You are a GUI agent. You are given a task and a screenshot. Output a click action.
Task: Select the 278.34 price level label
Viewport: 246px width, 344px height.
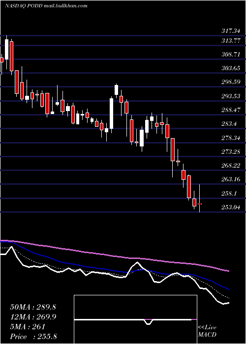click(x=231, y=138)
